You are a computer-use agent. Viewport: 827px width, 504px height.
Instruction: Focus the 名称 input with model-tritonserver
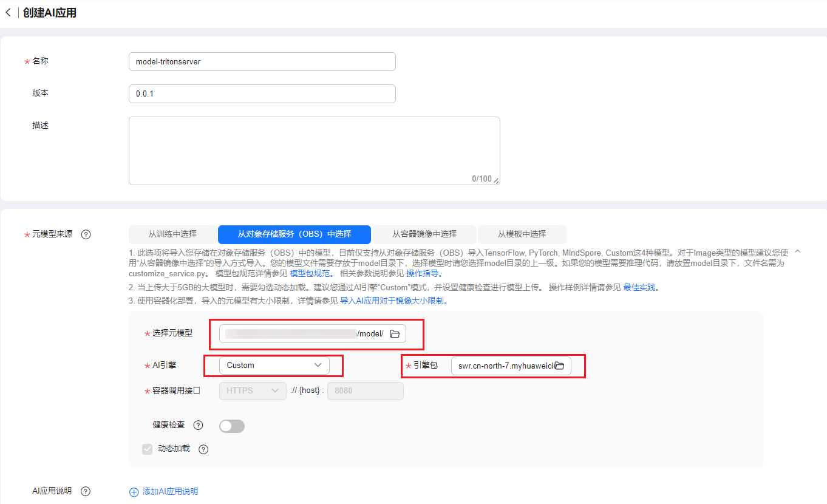[x=262, y=61]
